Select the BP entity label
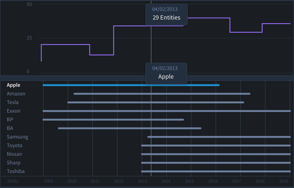 tap(10, 119)
